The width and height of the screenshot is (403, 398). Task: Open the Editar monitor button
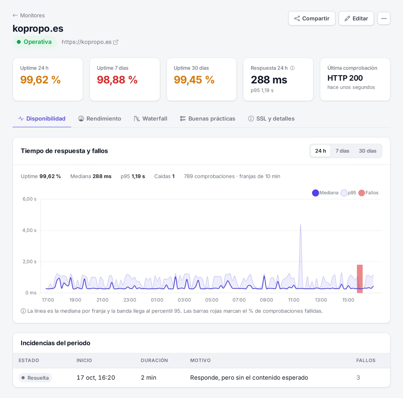(356, 18)
